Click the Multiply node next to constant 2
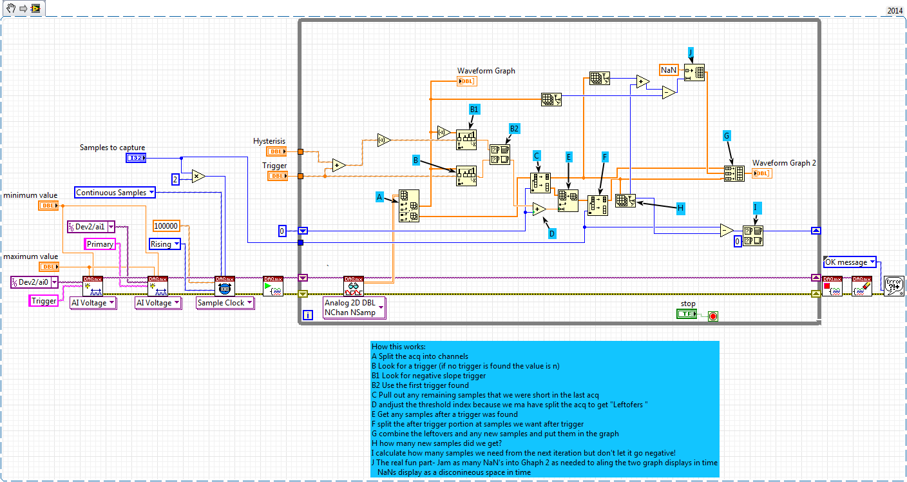 pyautogui.click(x=198, y=175)
